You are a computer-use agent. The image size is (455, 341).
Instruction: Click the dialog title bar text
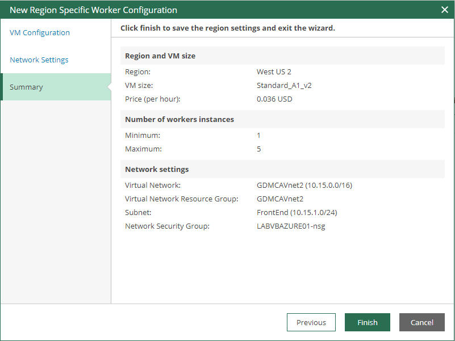(x=93, y=10)
